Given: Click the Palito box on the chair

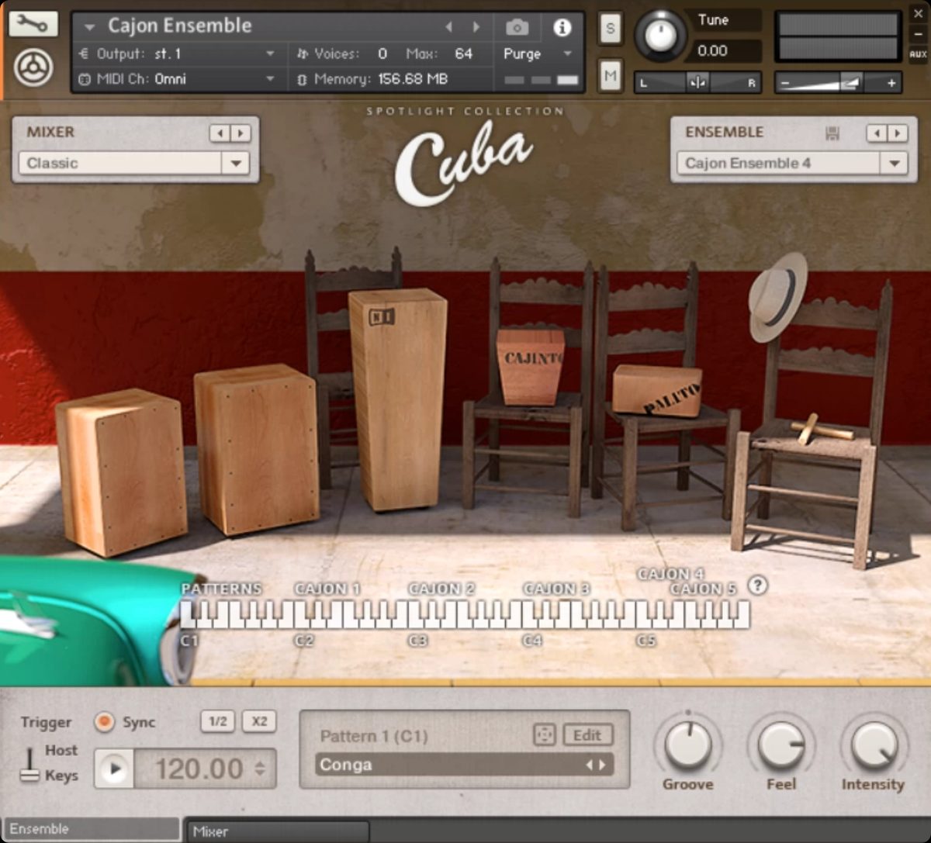Looking at the screenshot, I should tap(656, 390).
